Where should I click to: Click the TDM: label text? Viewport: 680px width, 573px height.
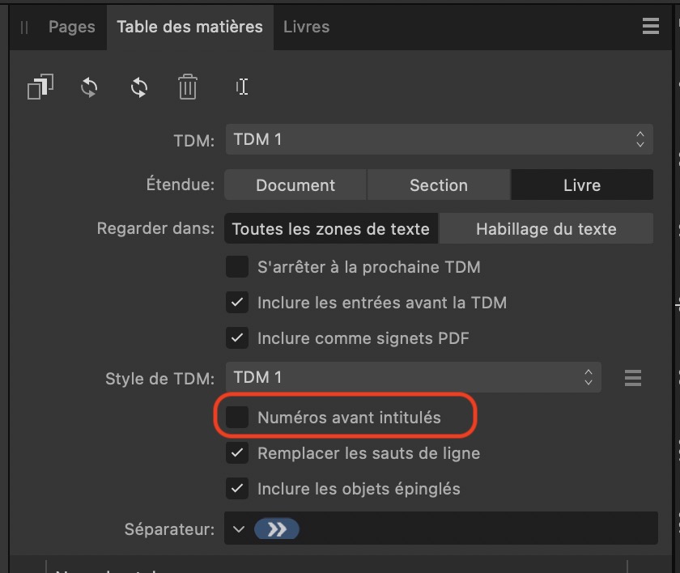point(193,141)
